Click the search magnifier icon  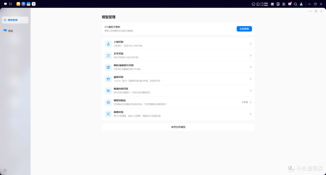[295, 4]
